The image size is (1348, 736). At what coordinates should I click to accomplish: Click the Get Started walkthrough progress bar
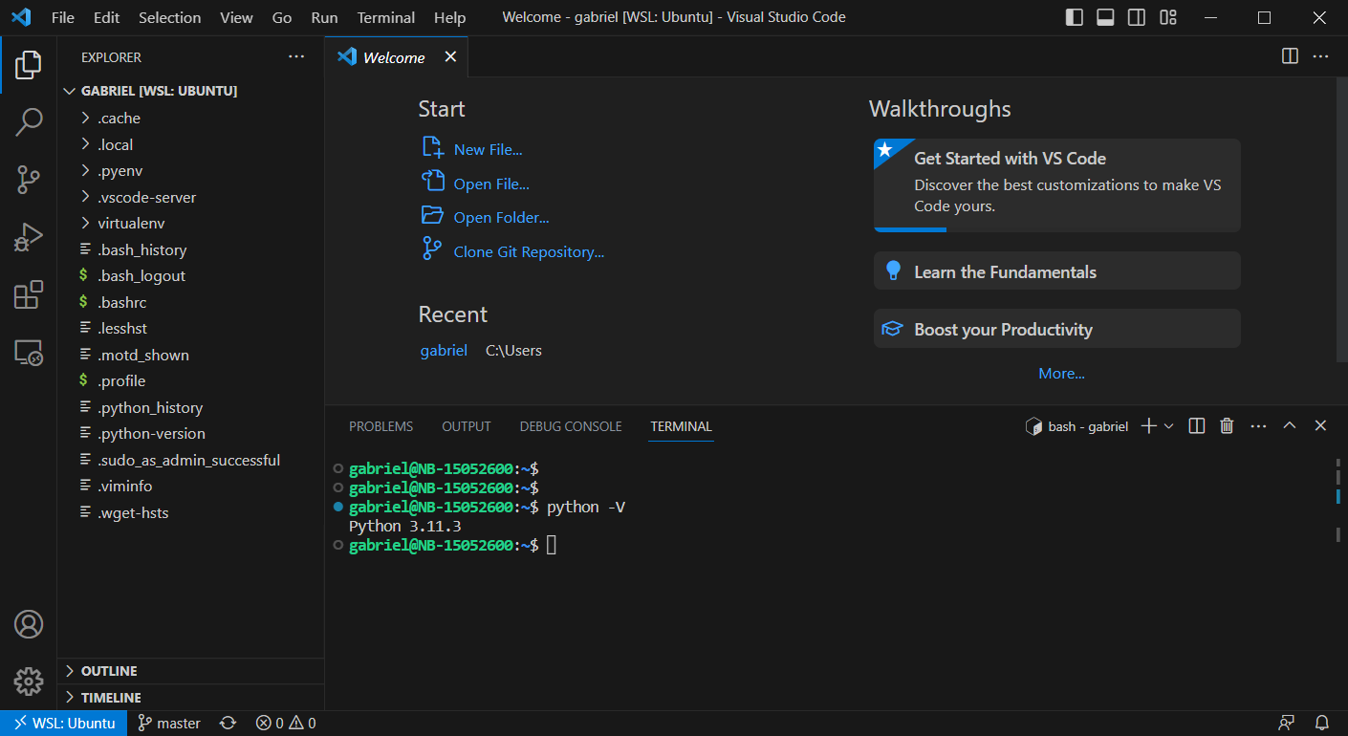tap(909, 229)
